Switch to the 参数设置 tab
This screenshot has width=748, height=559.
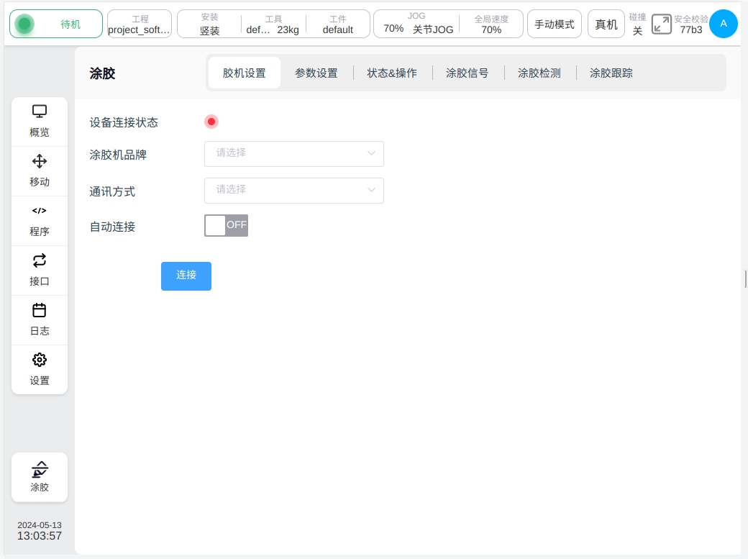tap(316, 73)
